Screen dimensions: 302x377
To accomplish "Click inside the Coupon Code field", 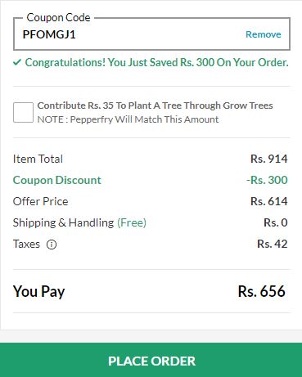I will (151, 34).
